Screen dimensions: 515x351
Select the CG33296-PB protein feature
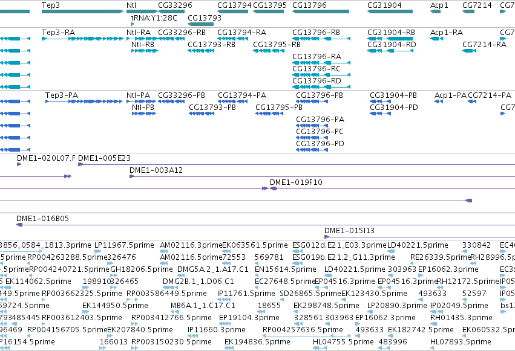[171, 101]
